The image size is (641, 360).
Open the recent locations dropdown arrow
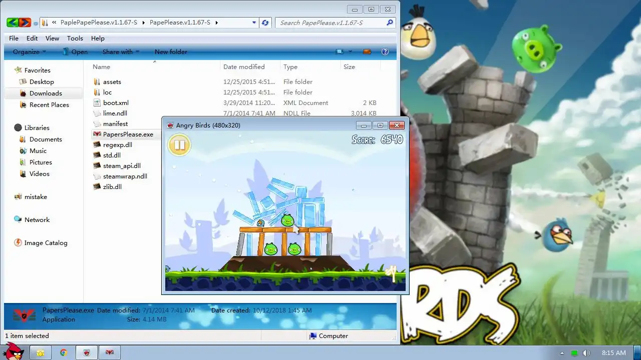click(x=36, y=23)
